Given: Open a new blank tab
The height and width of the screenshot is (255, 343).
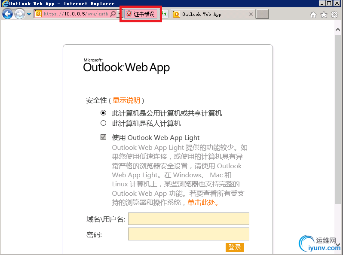Looking at the screenshot, I should pyautogui.click(x=262, y=14).
